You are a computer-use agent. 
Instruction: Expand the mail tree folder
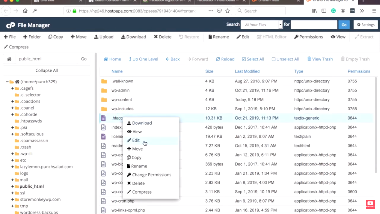tap(13, 180)
